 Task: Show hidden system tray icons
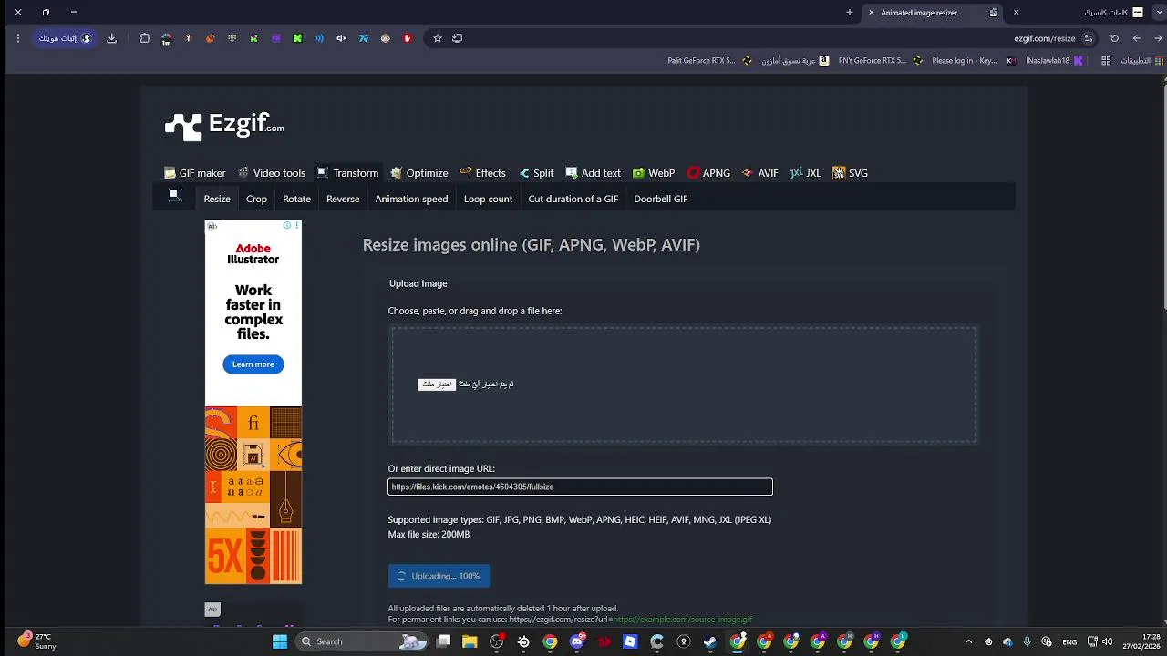[x=968, y=641]
